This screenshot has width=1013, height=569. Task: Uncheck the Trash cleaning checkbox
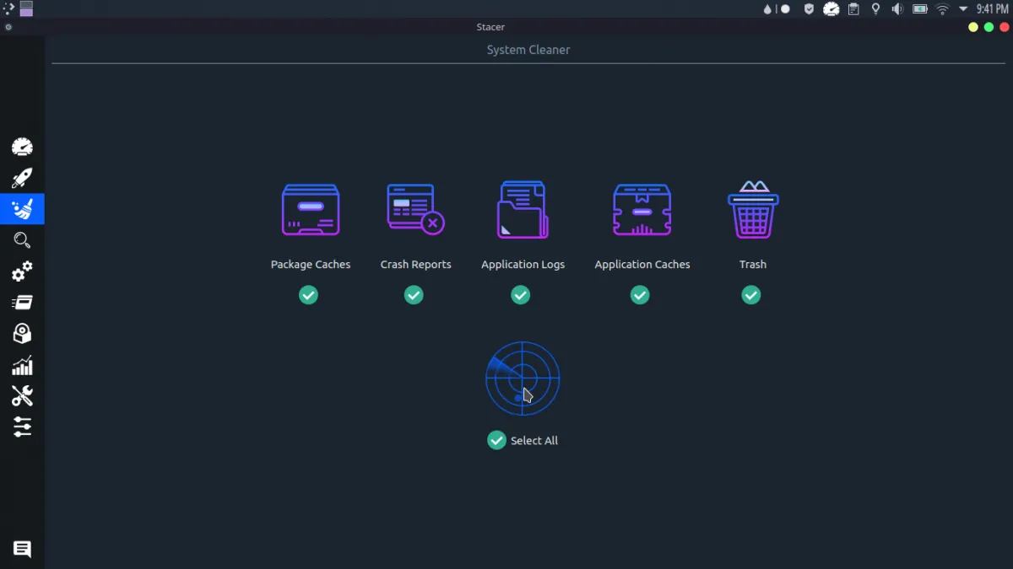pos(750,295)
